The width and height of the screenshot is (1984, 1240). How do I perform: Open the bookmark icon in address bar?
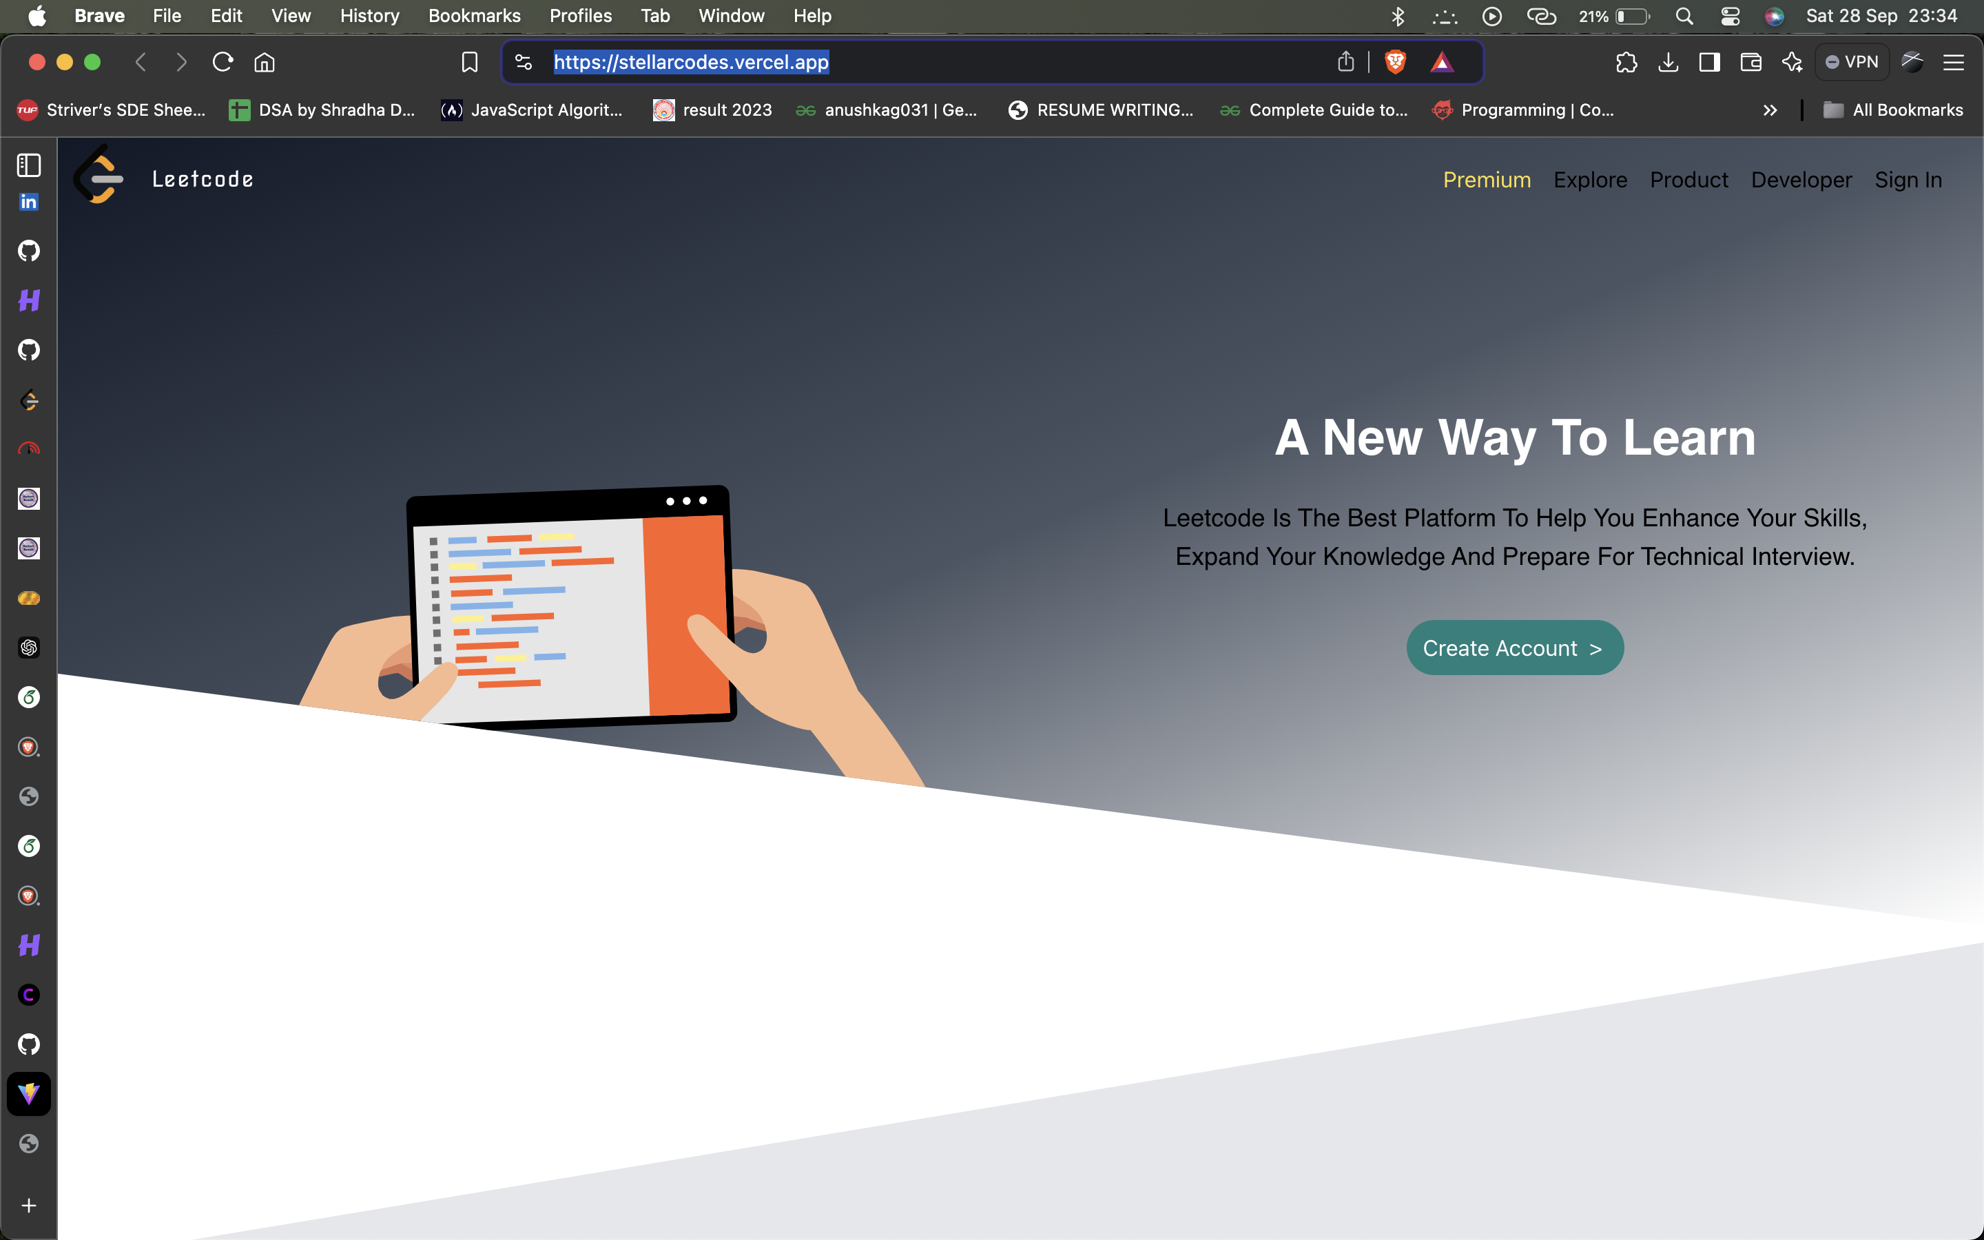(x=470, y=61)
